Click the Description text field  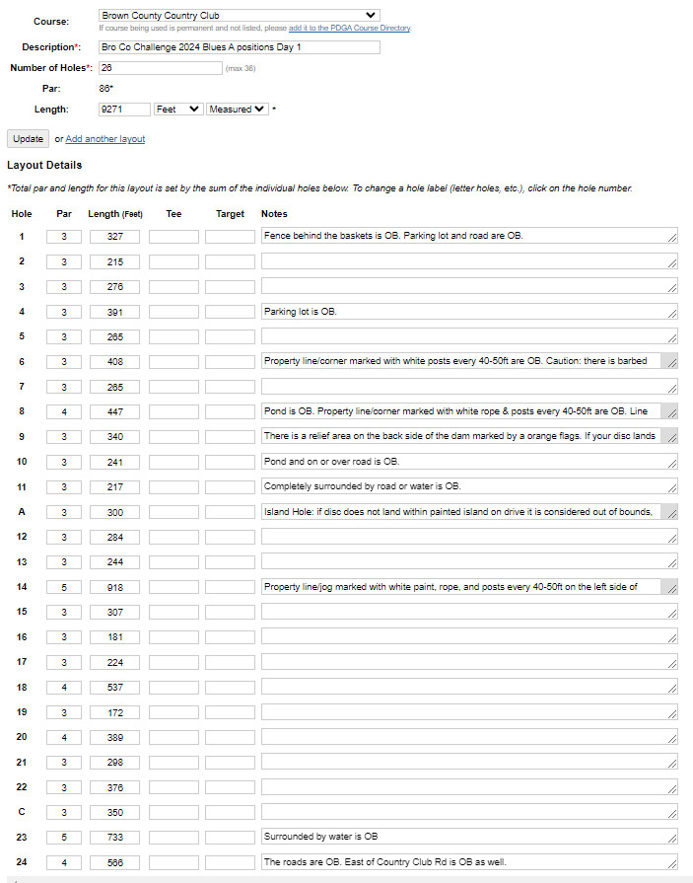click(x=240, y=47)
